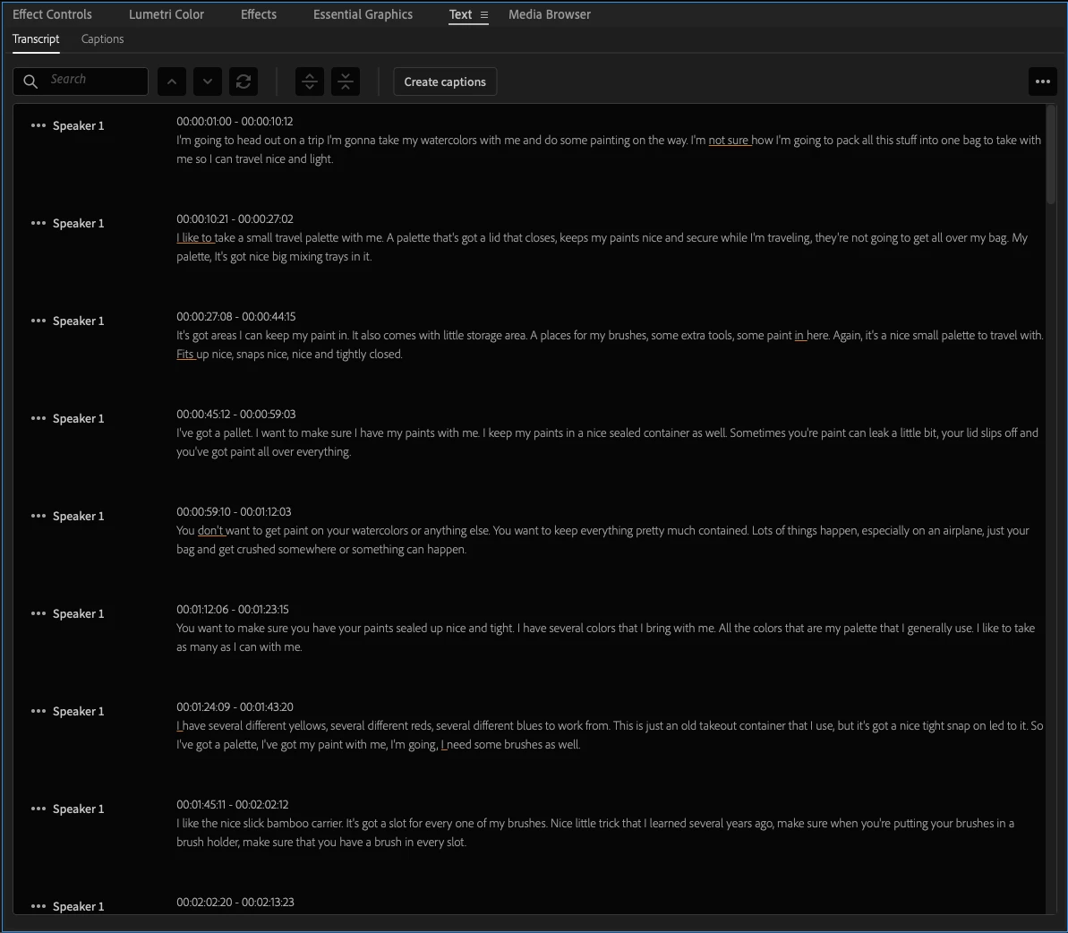
Task: Click timecode 00:00:10:21 - 00:00:27:02
Action: 235,218
